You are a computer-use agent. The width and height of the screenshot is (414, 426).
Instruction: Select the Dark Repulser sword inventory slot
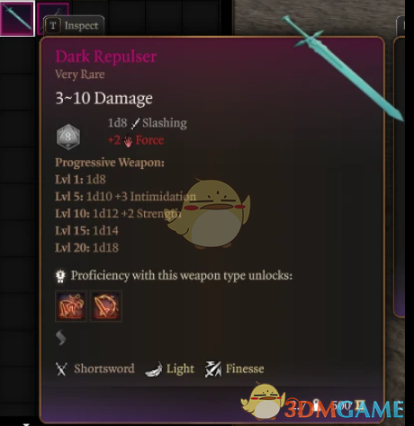pos(17,18)
